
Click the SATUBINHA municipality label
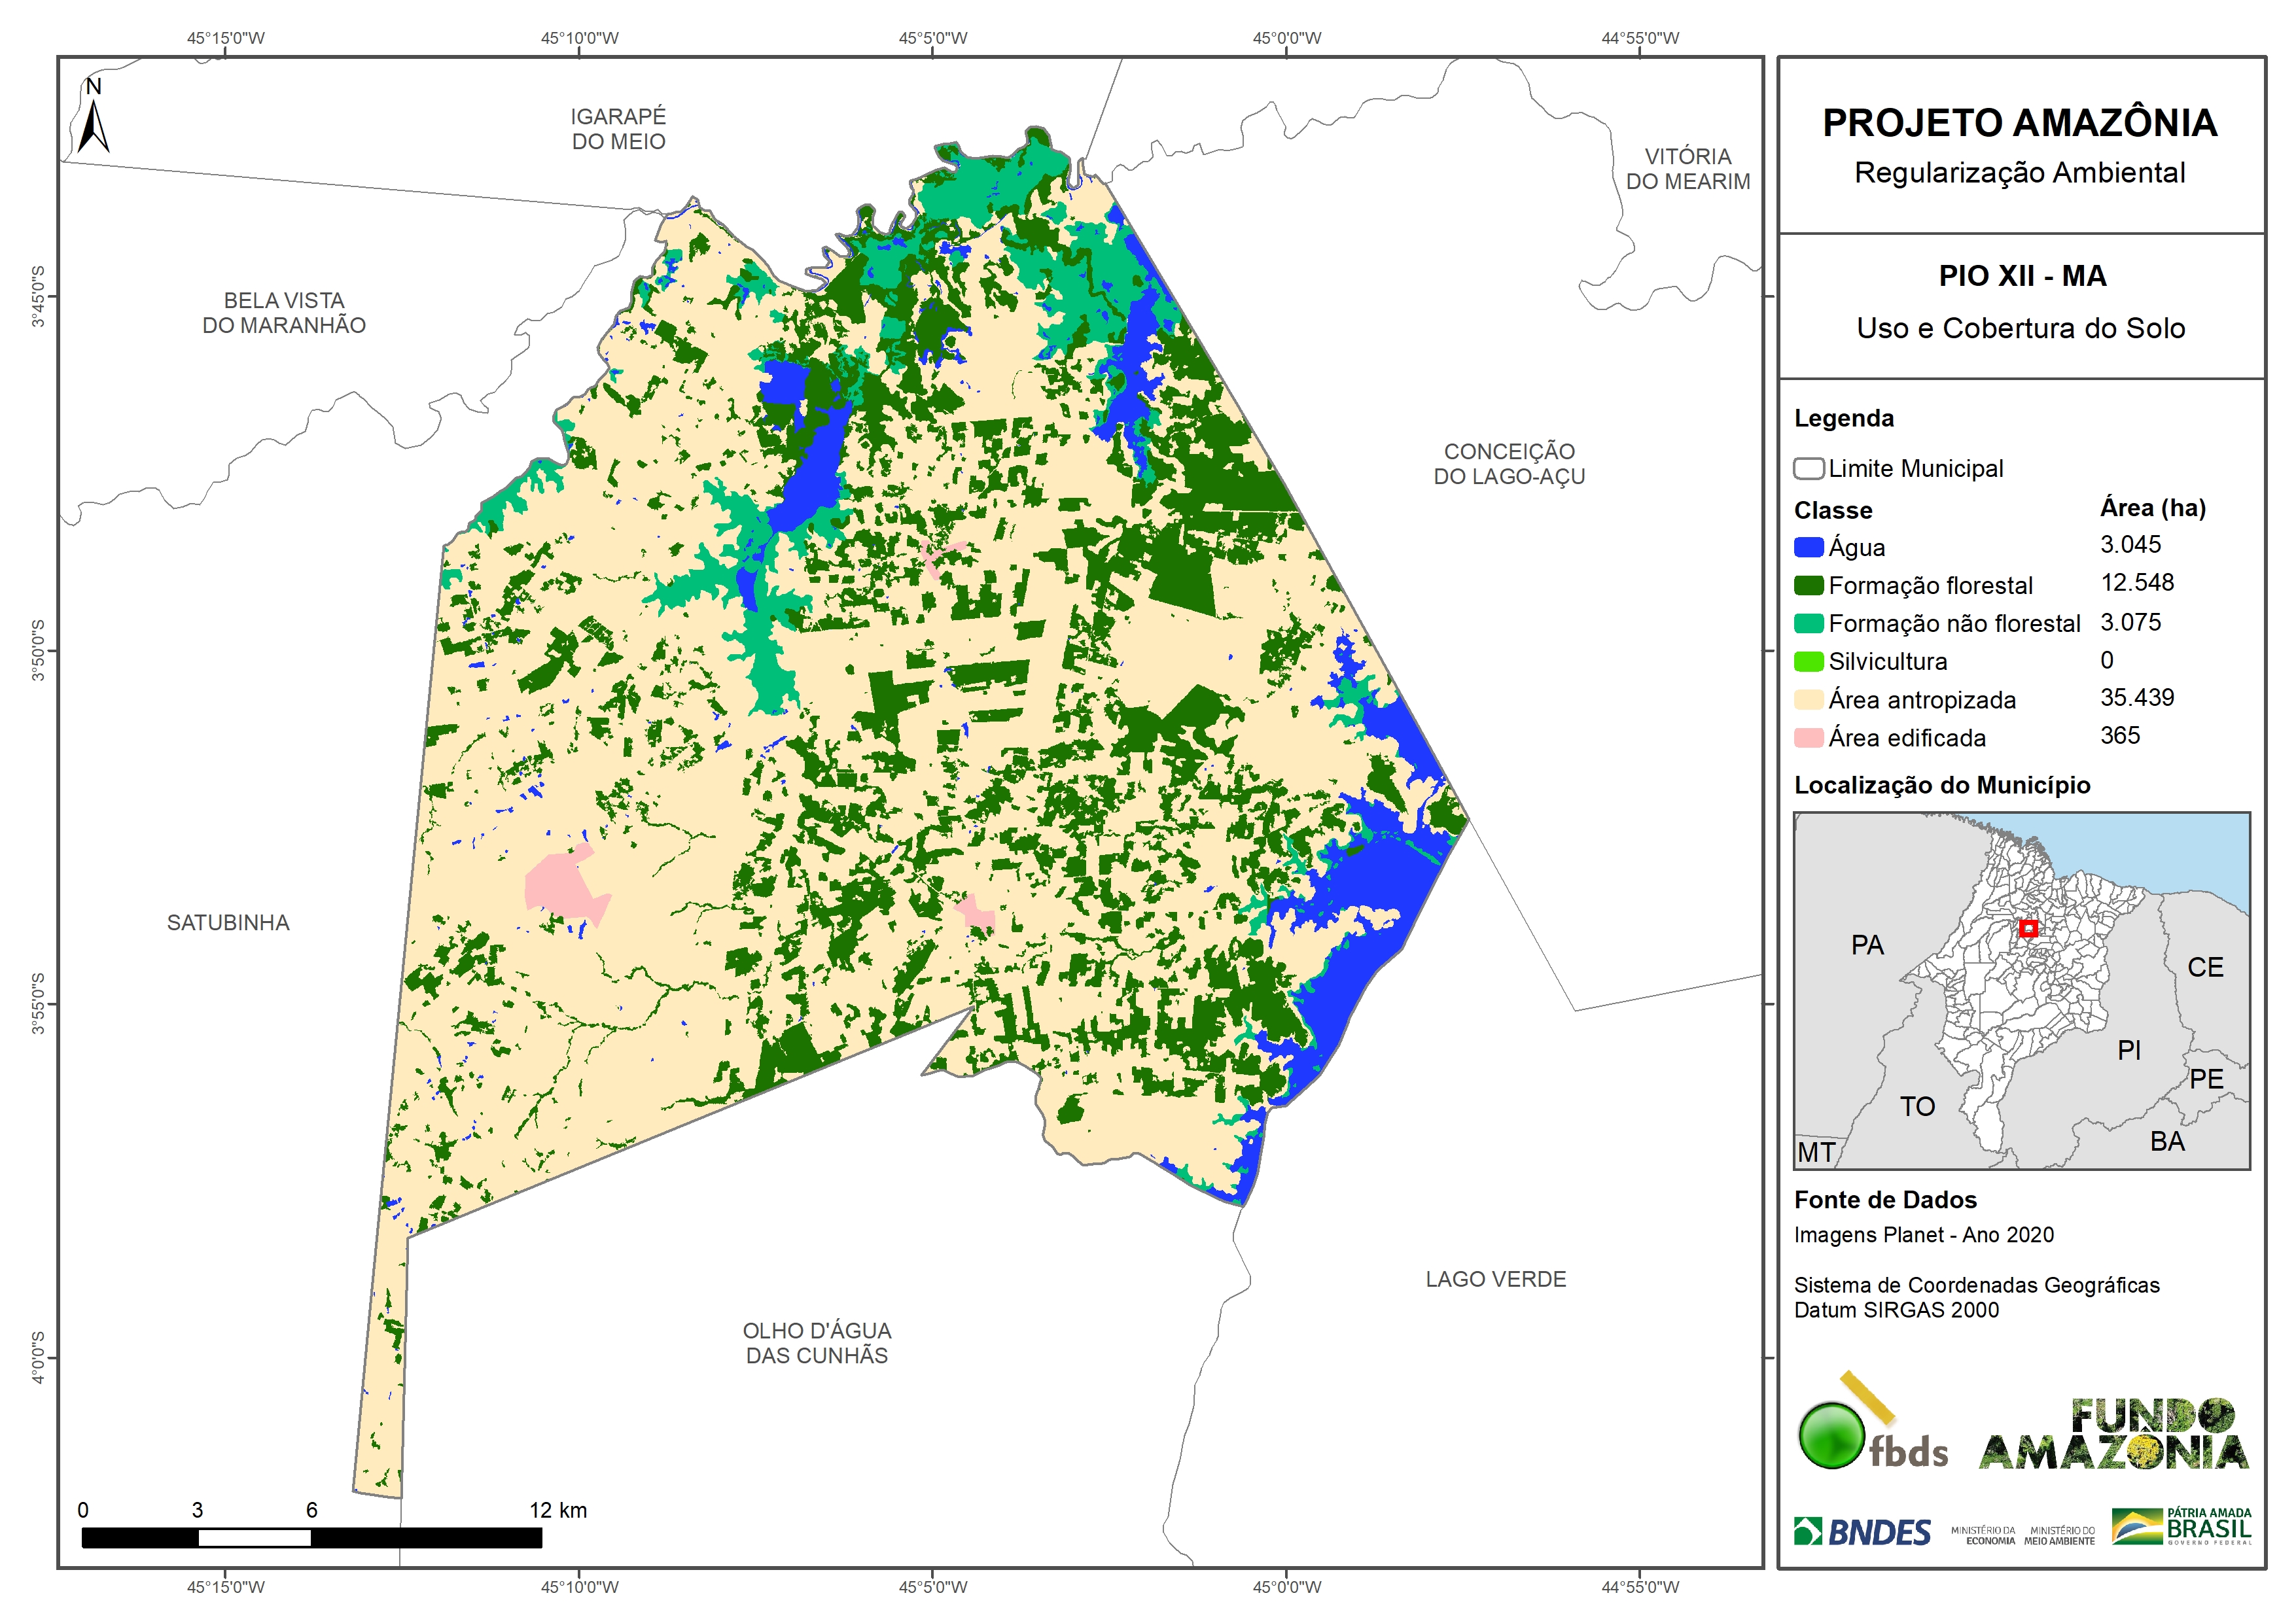[x=228, y=922]
